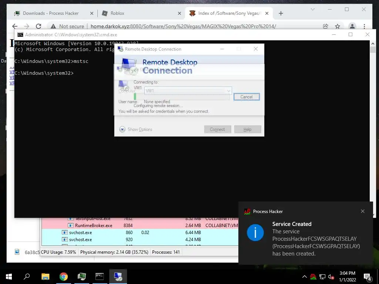Open the Windows Start menu
Screen dimensions: 379x284
[9, 276]
